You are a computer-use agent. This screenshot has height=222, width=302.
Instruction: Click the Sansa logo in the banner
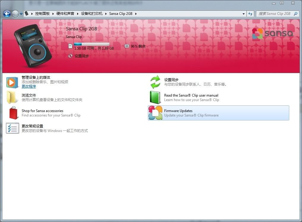click(273, 33)
